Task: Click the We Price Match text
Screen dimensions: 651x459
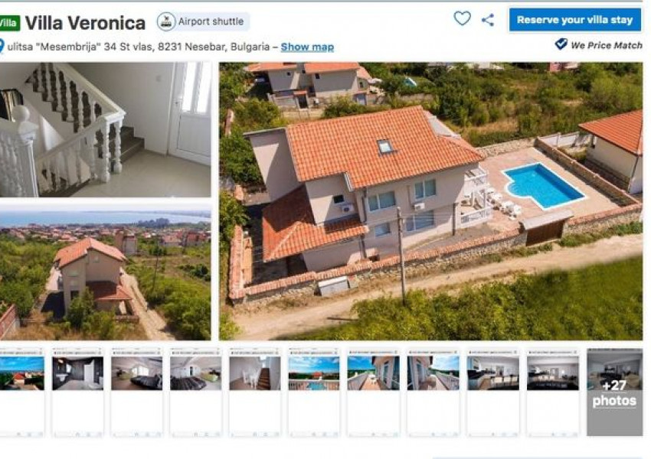Action: (x=606, y=45)
